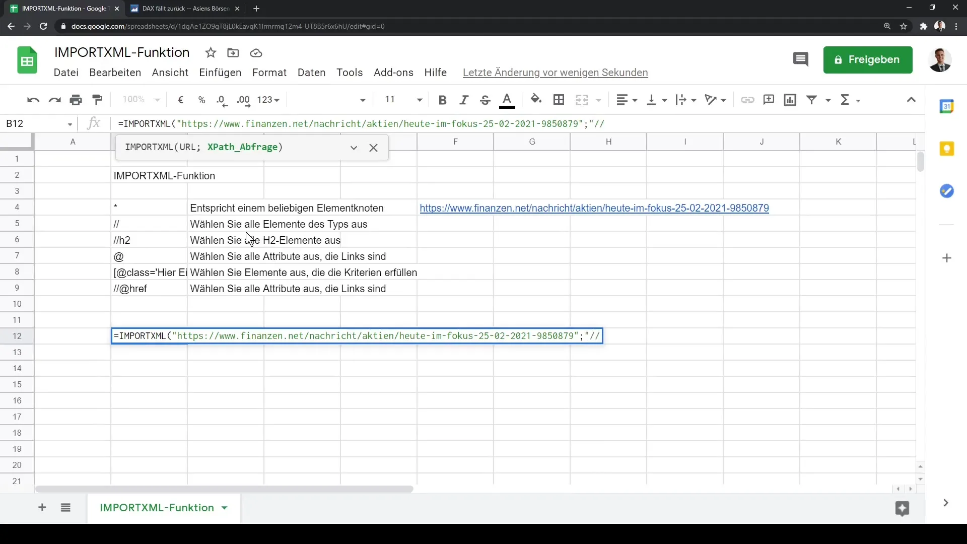Open the font size dropdown
The image size is (967, 544).
pyautogui.click(x=403, y=100)
